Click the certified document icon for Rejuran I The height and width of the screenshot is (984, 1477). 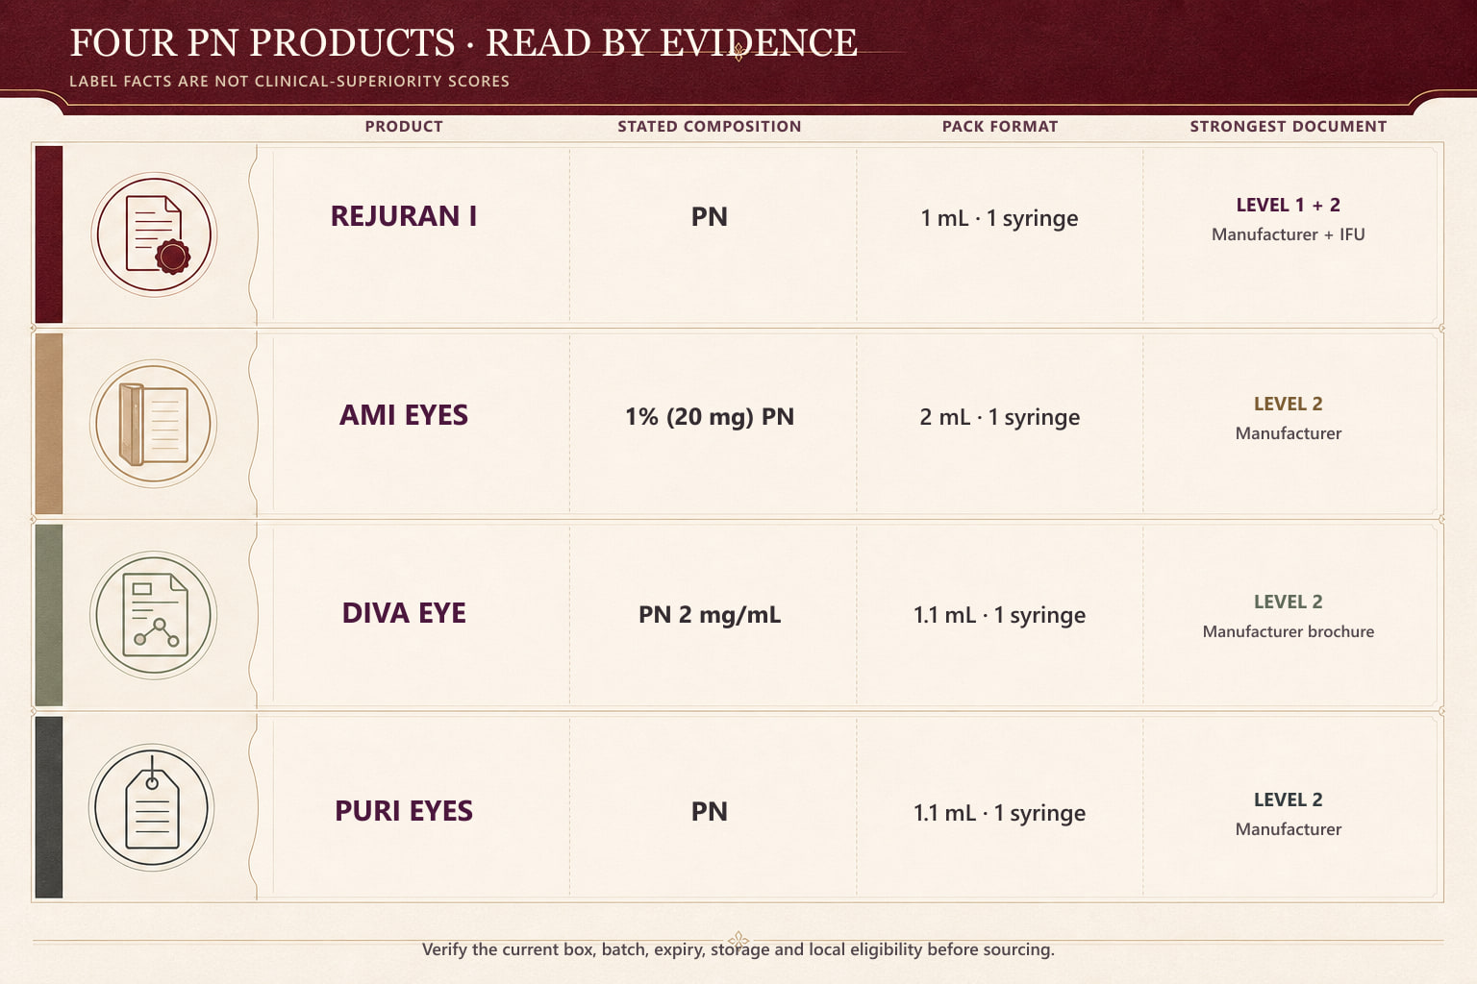click(x=154, y=234)
